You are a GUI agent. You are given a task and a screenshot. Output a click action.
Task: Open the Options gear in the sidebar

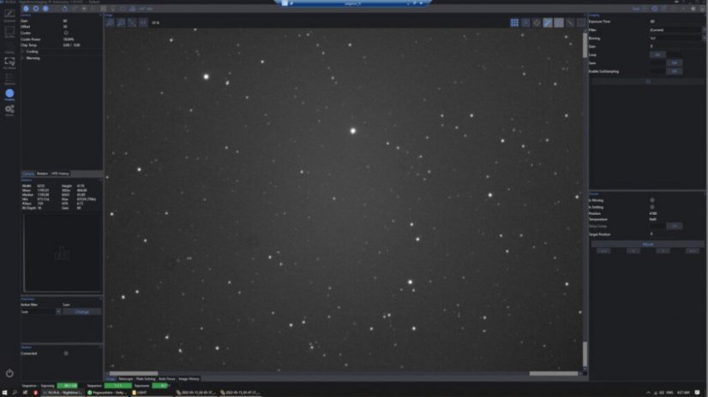point(9,110)
